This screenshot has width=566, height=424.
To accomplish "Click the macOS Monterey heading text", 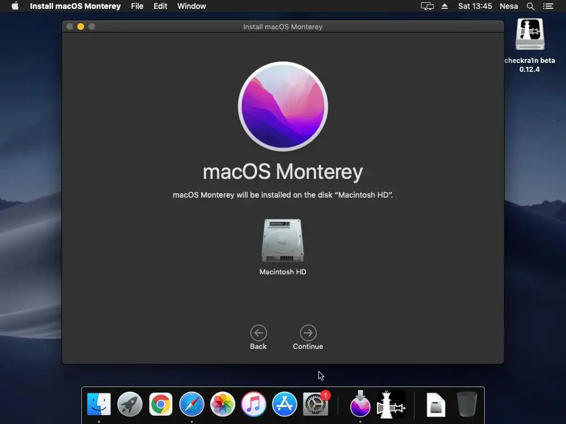I will pos(282,172).
